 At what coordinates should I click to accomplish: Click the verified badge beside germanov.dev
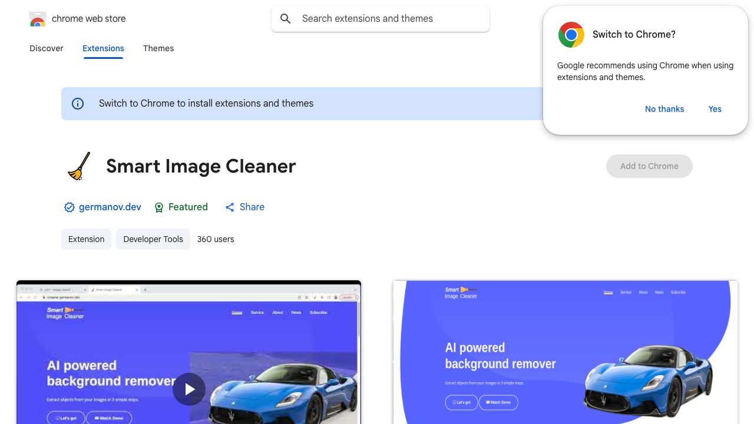pyautogui.click(x=70, y=207)
